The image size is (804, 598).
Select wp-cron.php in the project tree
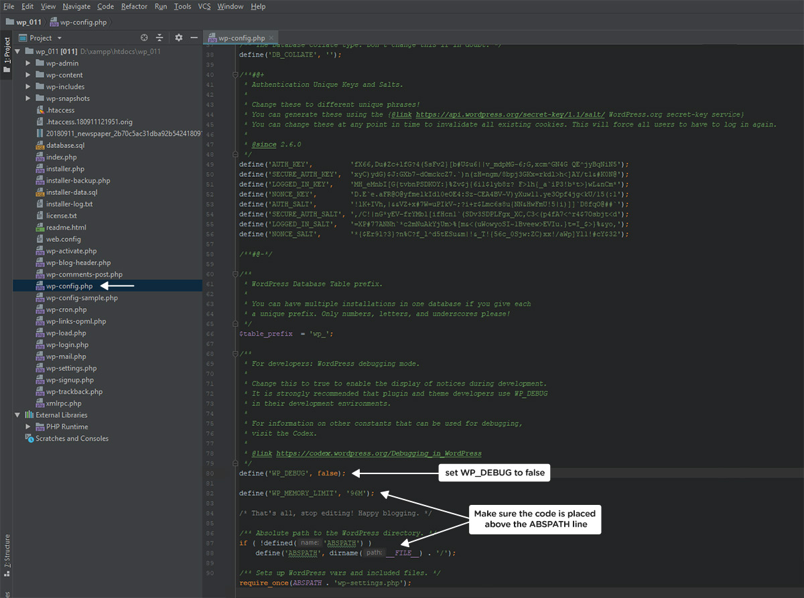click(66, 309)
